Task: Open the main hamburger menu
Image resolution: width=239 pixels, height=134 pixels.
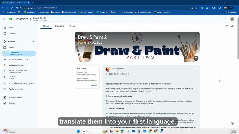Action: (4, 19)
